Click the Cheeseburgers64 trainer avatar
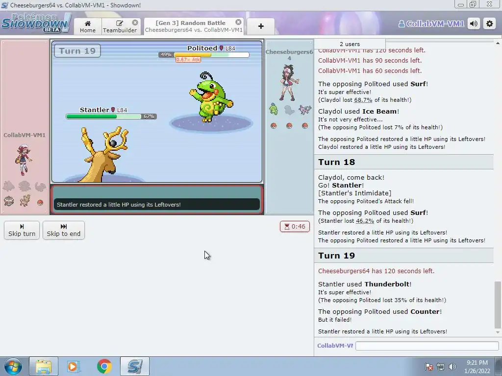This screenshot has width=502, height=376. point(289,83)
